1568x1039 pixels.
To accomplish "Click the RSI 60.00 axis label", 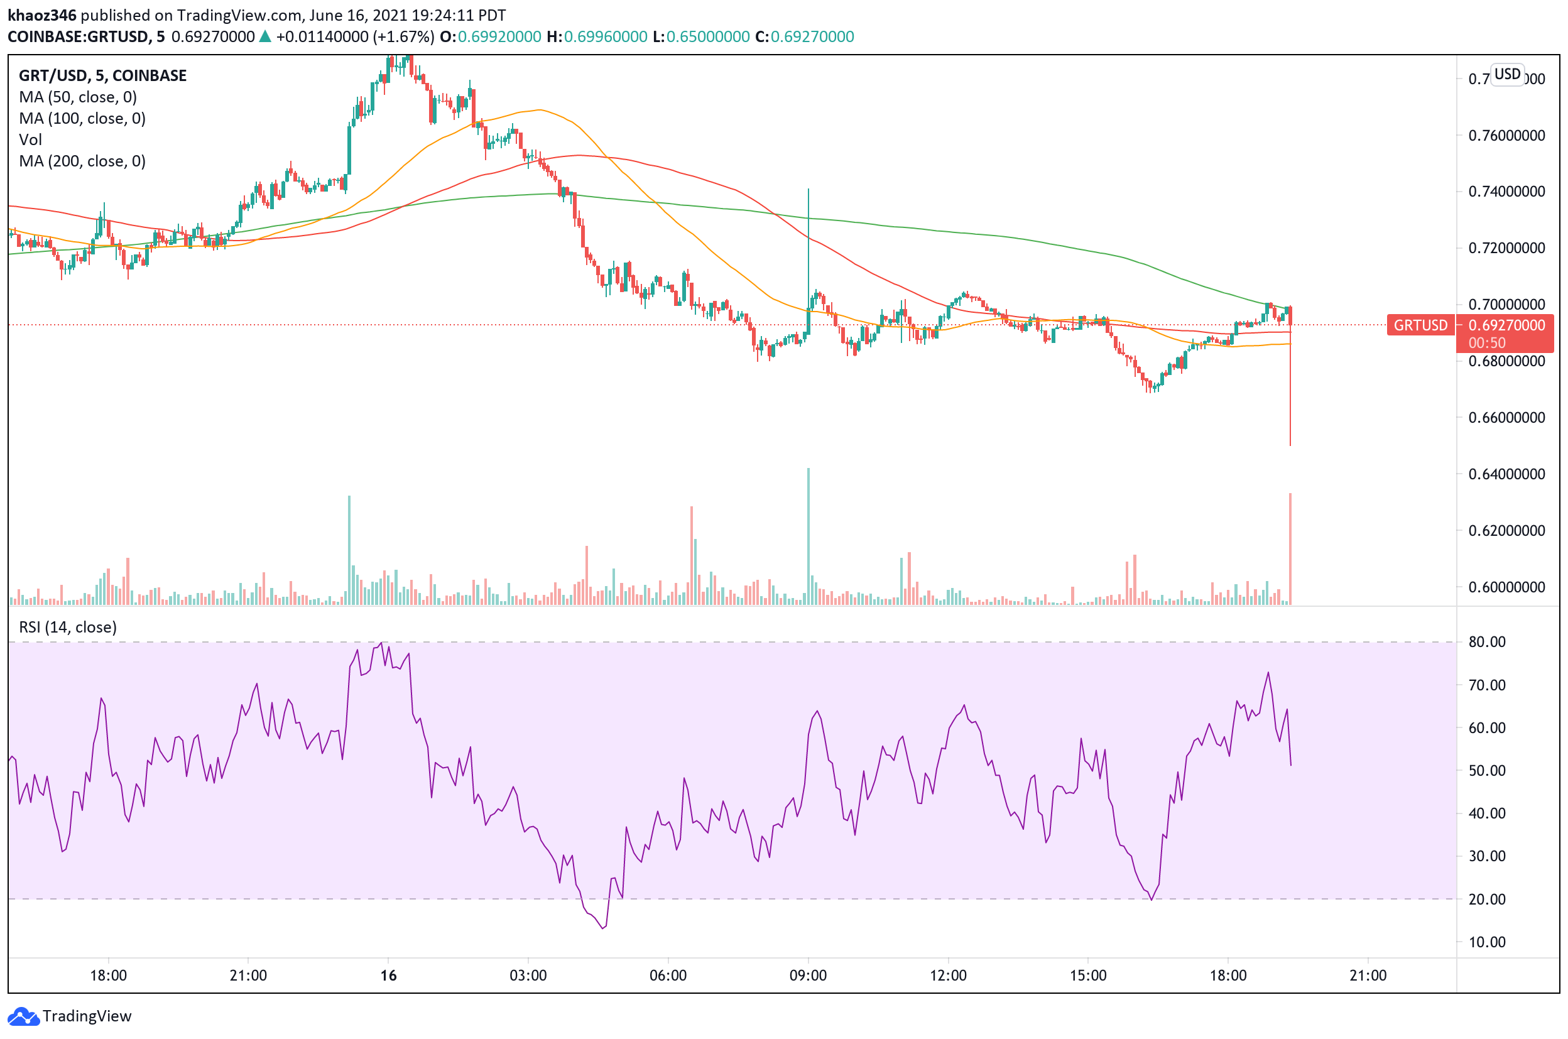I will coord(1486,727).
